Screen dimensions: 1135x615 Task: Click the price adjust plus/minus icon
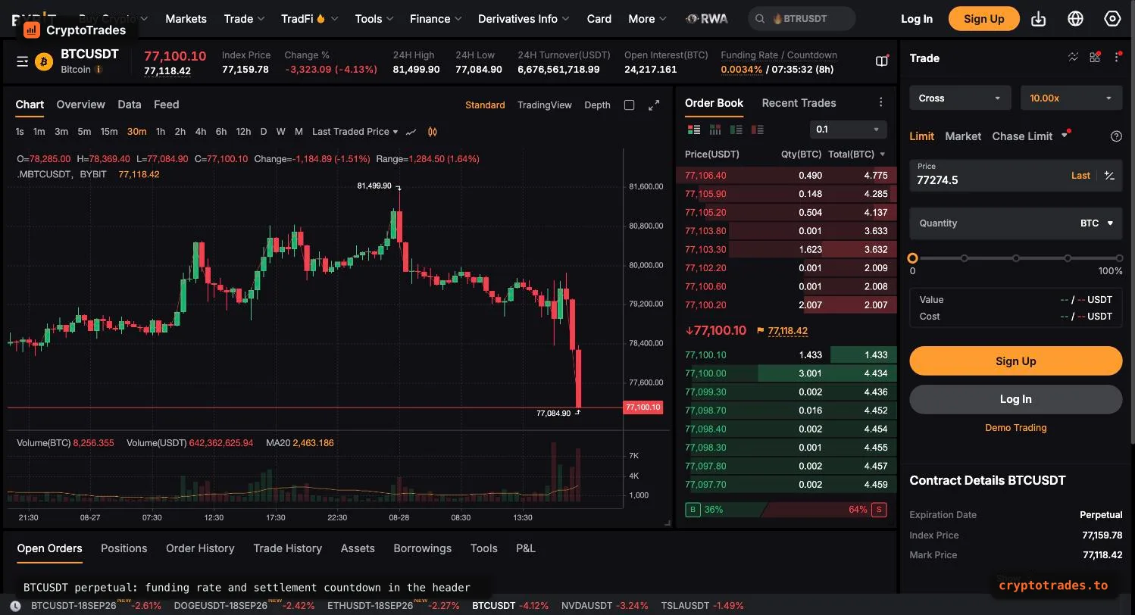coord(1109,176)
